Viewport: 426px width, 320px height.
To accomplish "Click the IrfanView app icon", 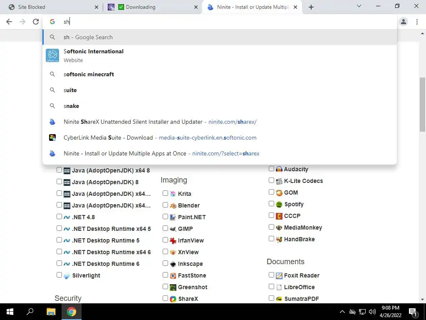I will (x=173, y=240).
